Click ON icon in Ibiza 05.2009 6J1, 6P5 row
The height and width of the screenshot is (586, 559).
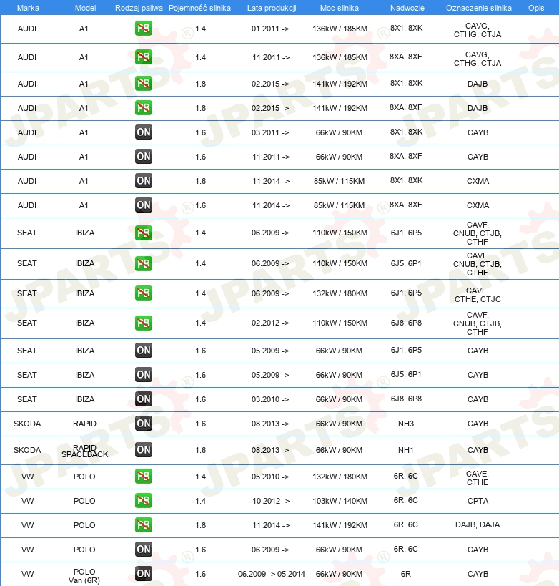click(144, 350)
